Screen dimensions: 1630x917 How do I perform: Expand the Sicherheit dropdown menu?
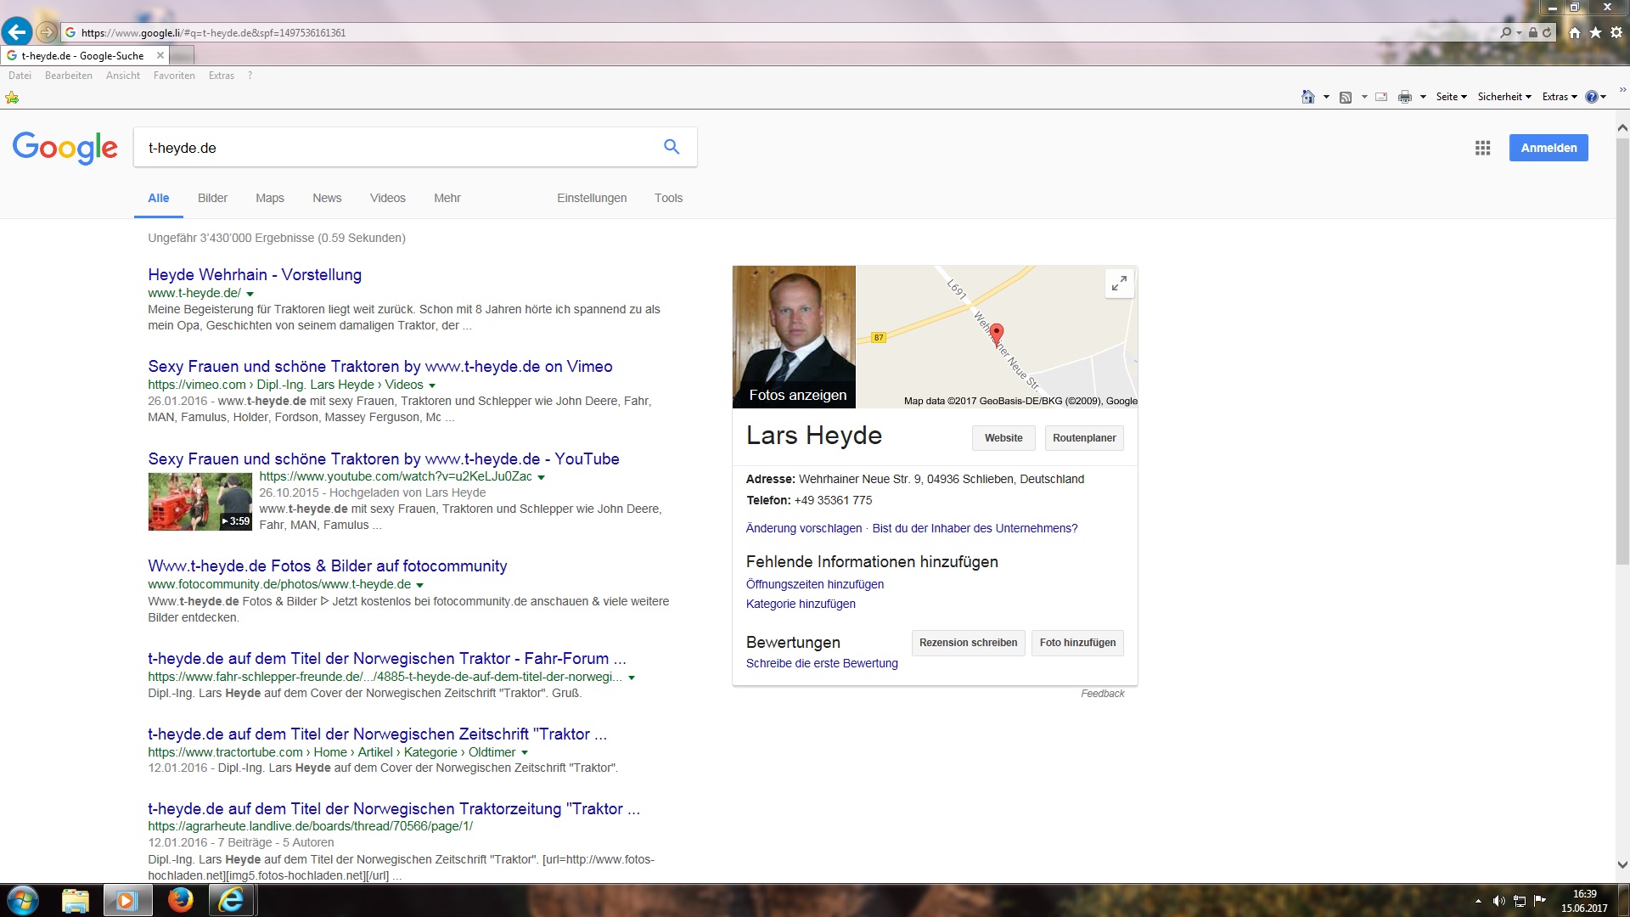pos(1504,97)
